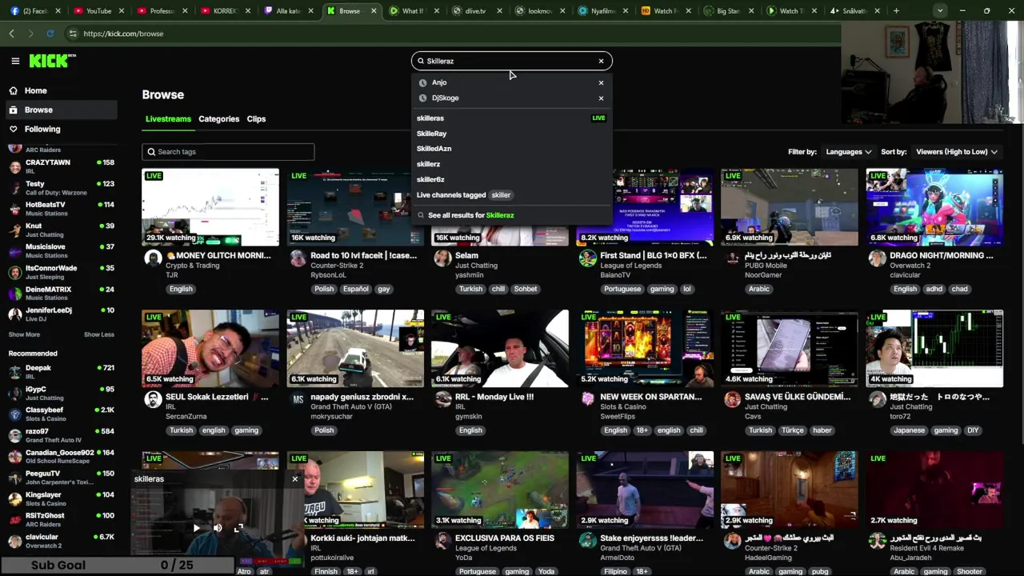Screen dimensions: 1024x576
Task: Switch to the Categories tab
Action: coord(218,118)
